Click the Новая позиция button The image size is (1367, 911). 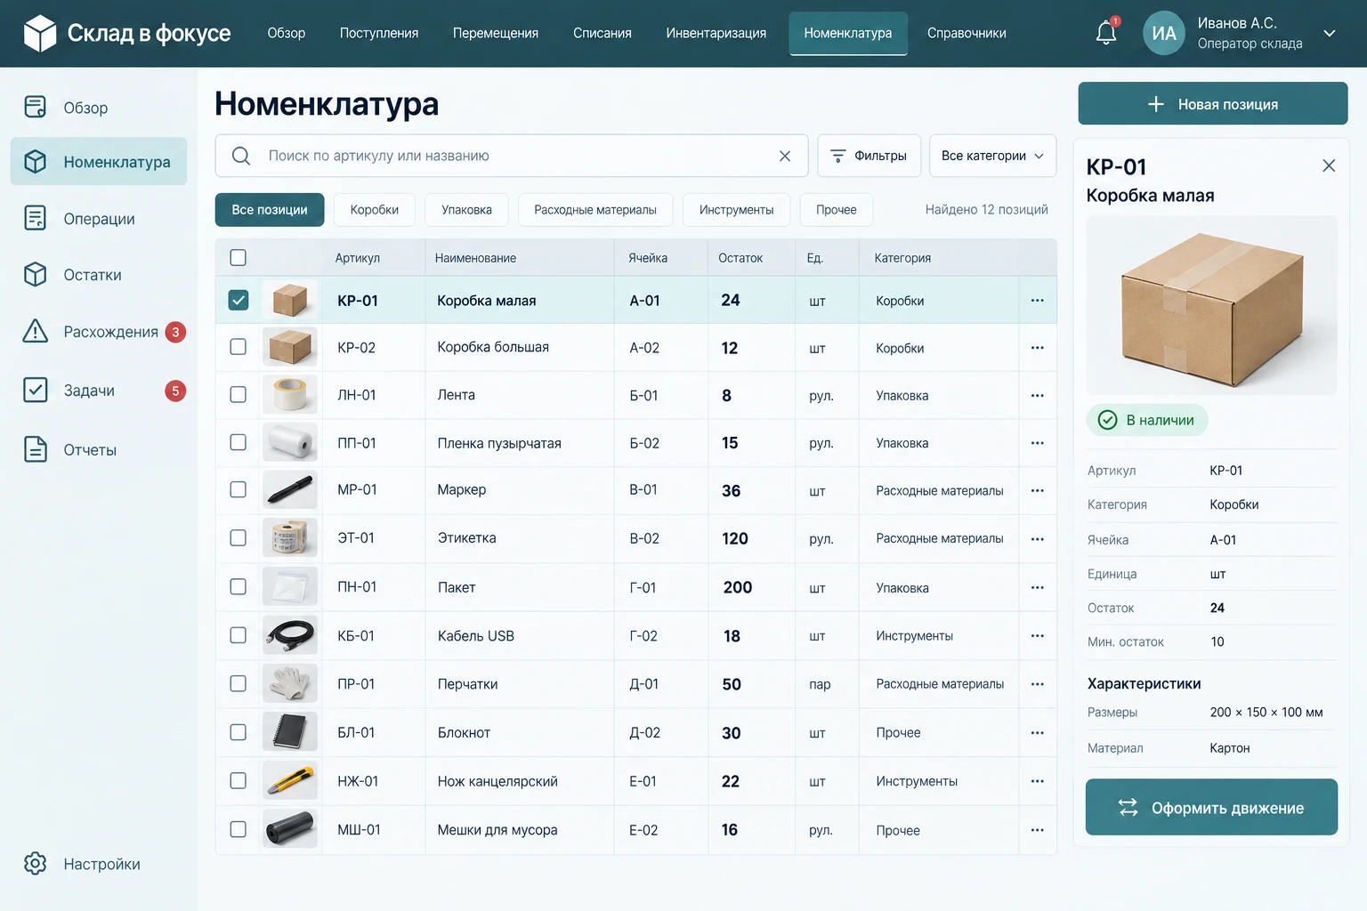[1213, 104]
